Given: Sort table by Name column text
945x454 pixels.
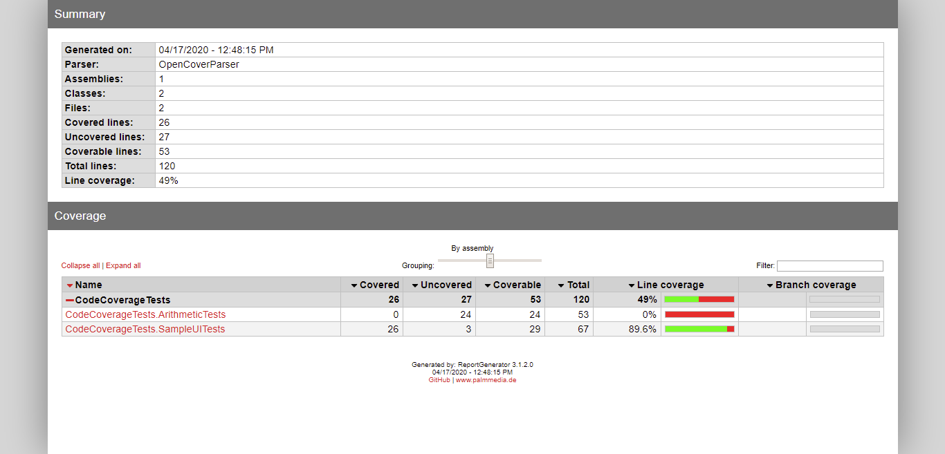Looking at the screenshot, I should pos(89,285).
